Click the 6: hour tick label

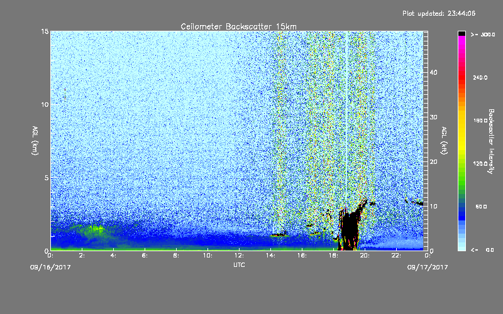coord(145,256)
